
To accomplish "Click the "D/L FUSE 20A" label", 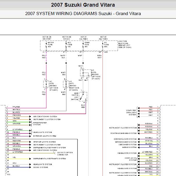I will [106, 45].
